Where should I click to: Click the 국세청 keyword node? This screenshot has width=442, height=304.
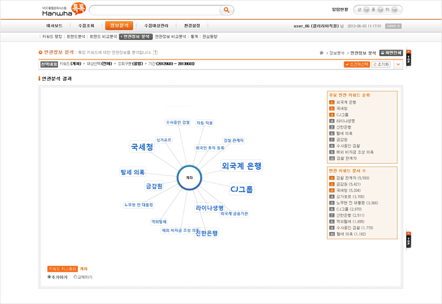(142, 147)
